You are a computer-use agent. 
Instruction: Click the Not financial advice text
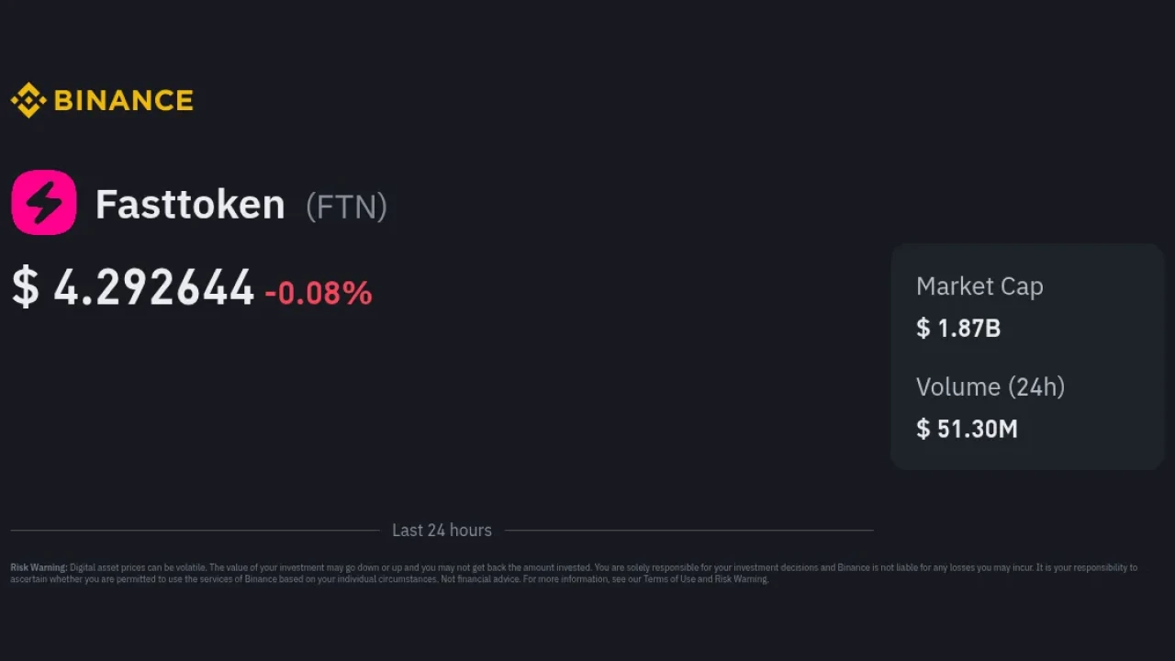[x=480, y=579]
